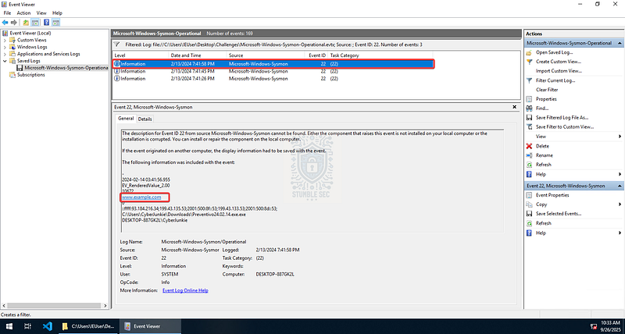This screenshot has height=334, width=625.
Task: Collapse the Event 22 actions section
Action: [620, 186]
